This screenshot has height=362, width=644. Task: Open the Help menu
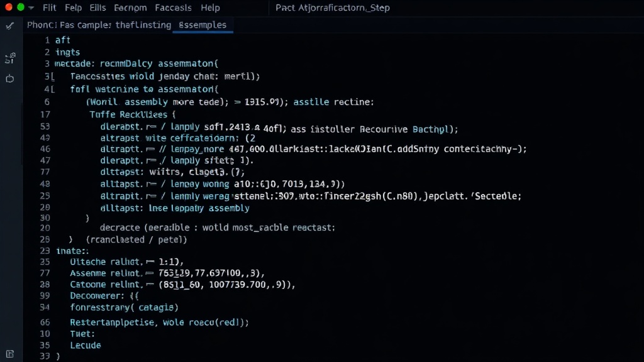pyautogui.click(x=210, y=8)
